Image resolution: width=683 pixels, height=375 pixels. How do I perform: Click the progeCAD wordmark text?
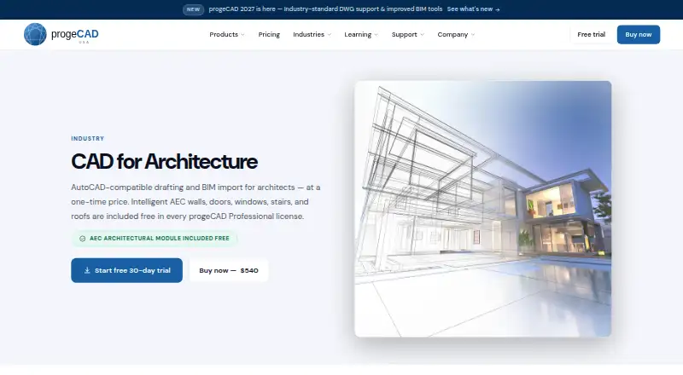click(74, 34)
